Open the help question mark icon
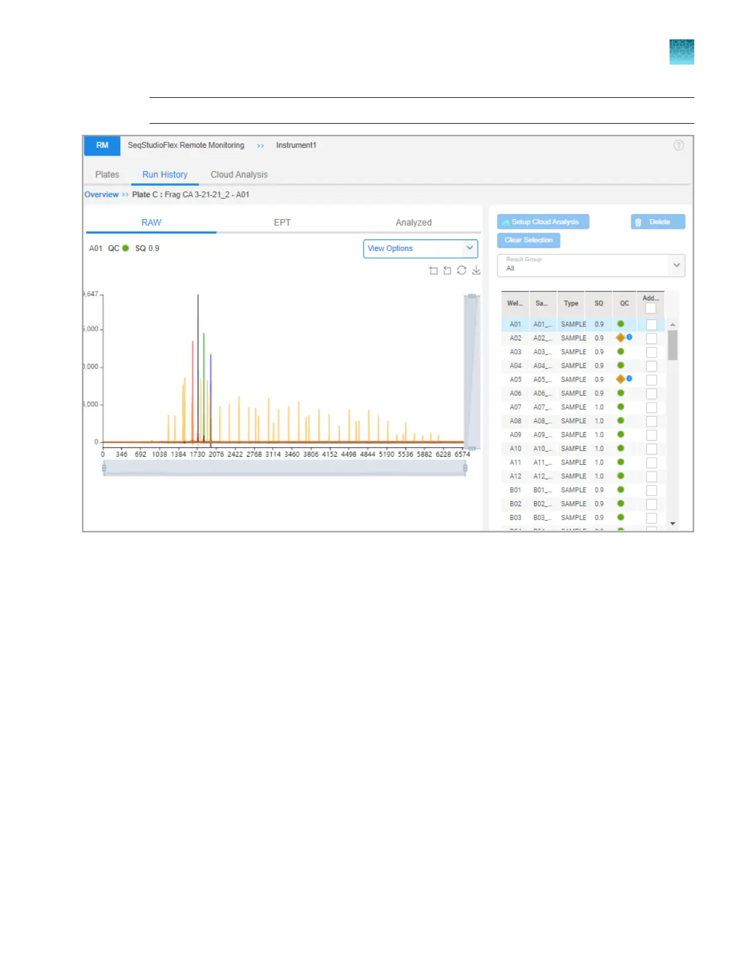The width and height of the screenshot is (754, 975). [678, 145]
